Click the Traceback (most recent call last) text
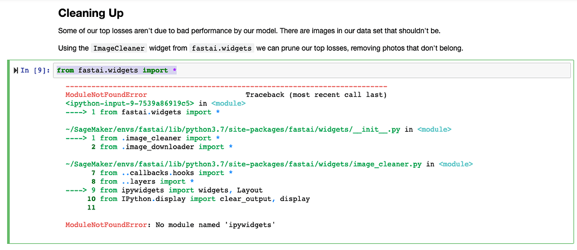 click(x=316, y=95)
